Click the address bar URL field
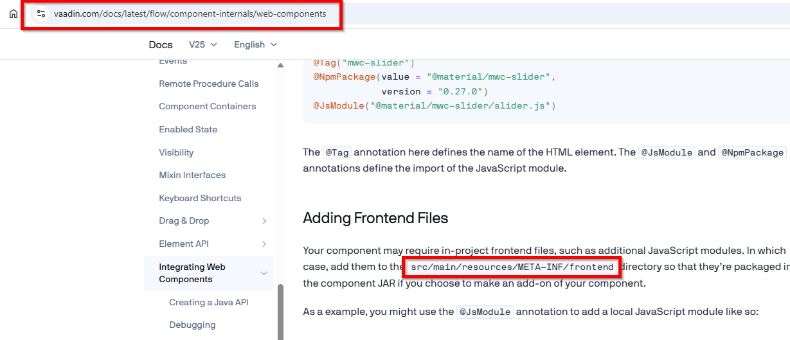790x340 pixels. point(190,13)
